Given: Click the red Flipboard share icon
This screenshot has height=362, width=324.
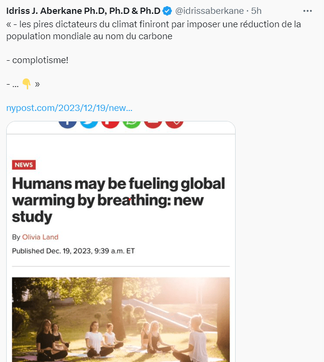Looking at the screenshot, I should tap(110, 123).
